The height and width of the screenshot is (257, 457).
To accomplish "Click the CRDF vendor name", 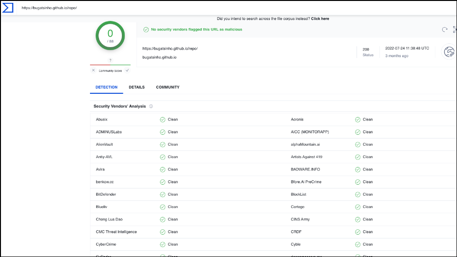I will 296,232.
